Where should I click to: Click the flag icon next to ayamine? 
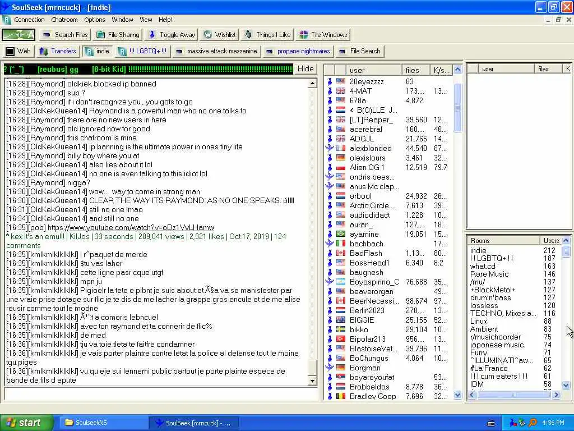pyautogui.click(x=341, y=234)
